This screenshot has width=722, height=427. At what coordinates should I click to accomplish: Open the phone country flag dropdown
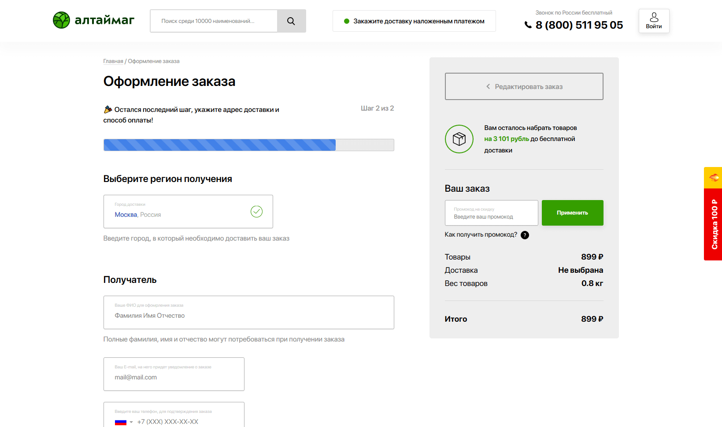pos(123,422)
